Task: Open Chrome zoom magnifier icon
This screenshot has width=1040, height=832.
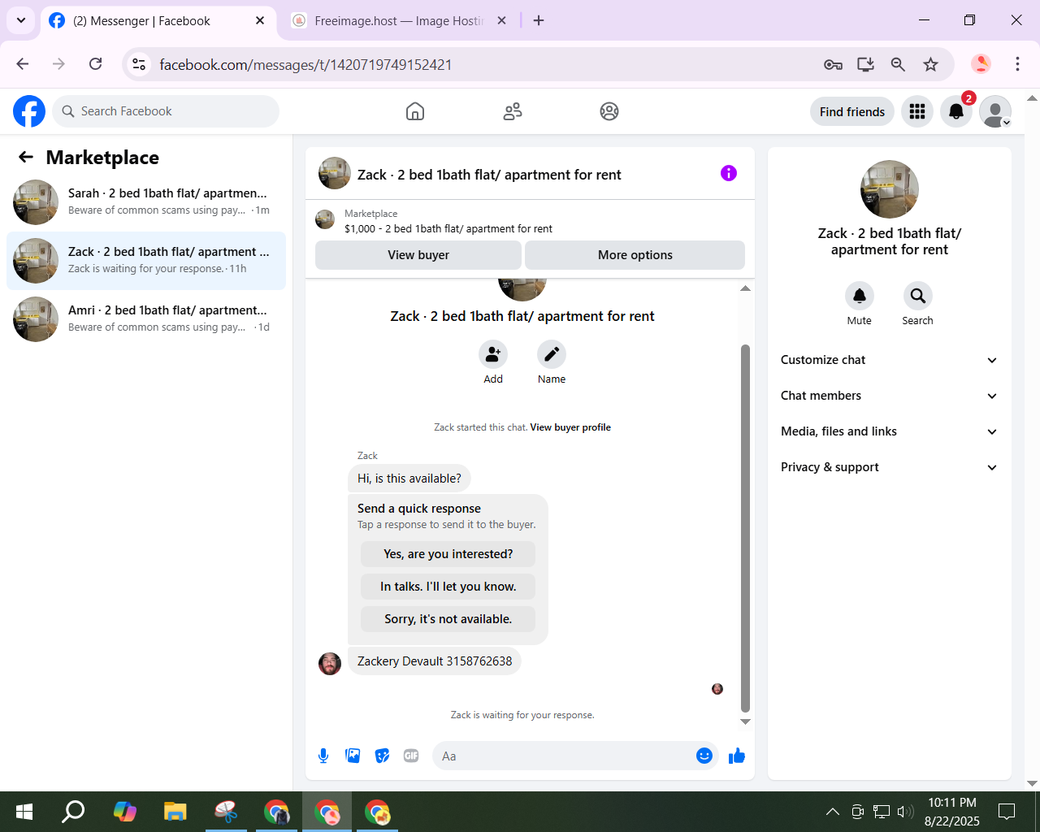Action: point(898,64)
